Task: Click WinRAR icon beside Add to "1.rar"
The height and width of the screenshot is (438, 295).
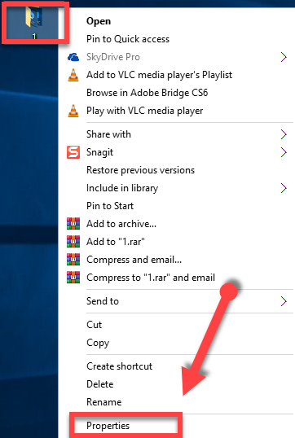Action: click(73, 242)
